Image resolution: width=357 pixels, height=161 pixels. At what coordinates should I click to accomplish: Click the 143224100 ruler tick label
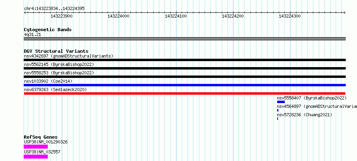176,16
